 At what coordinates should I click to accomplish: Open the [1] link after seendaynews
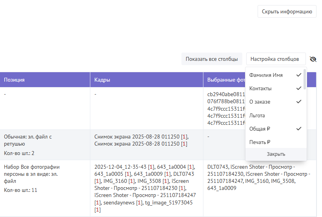(139, 202)
